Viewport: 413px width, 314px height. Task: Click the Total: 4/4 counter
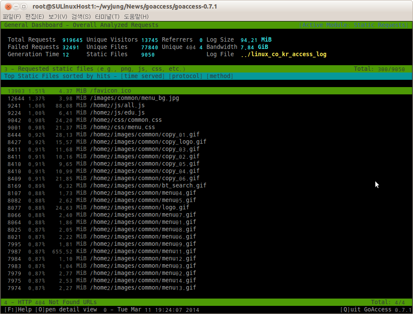tap(388, 302)
